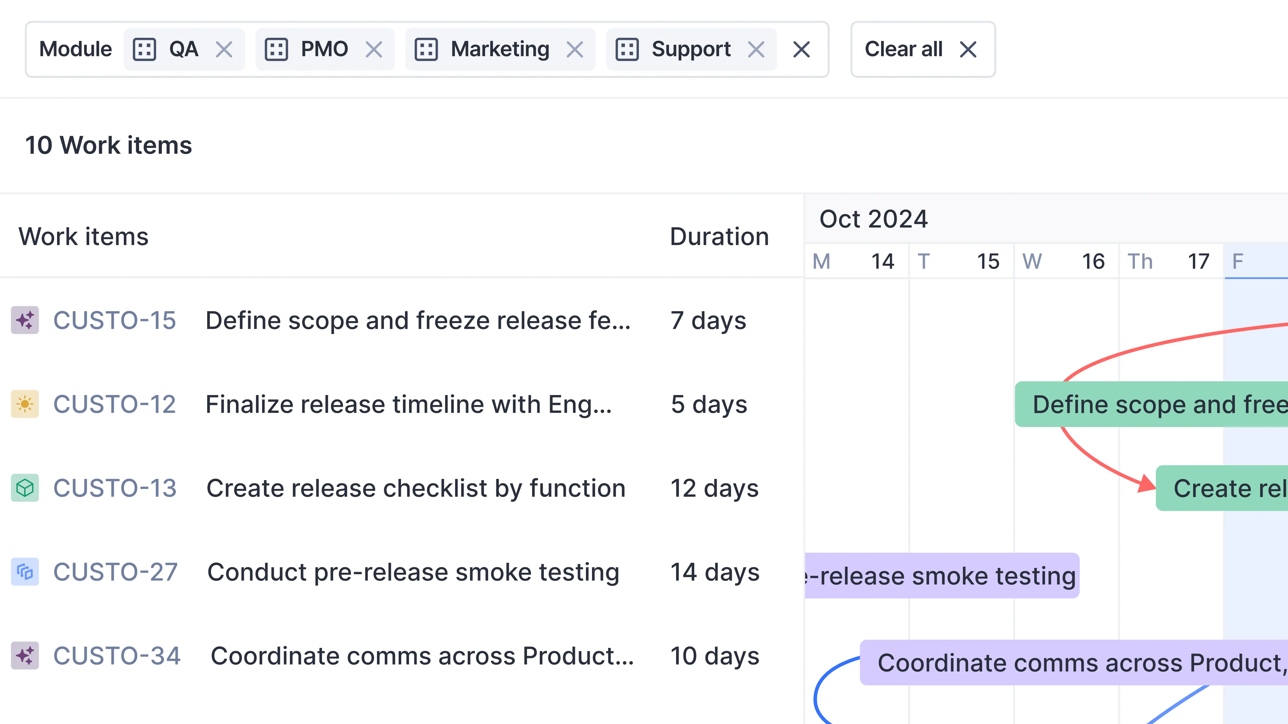Click the purple sparkle icon beside CUSTO-15
1288x724 pixels.
pos(24,321)
